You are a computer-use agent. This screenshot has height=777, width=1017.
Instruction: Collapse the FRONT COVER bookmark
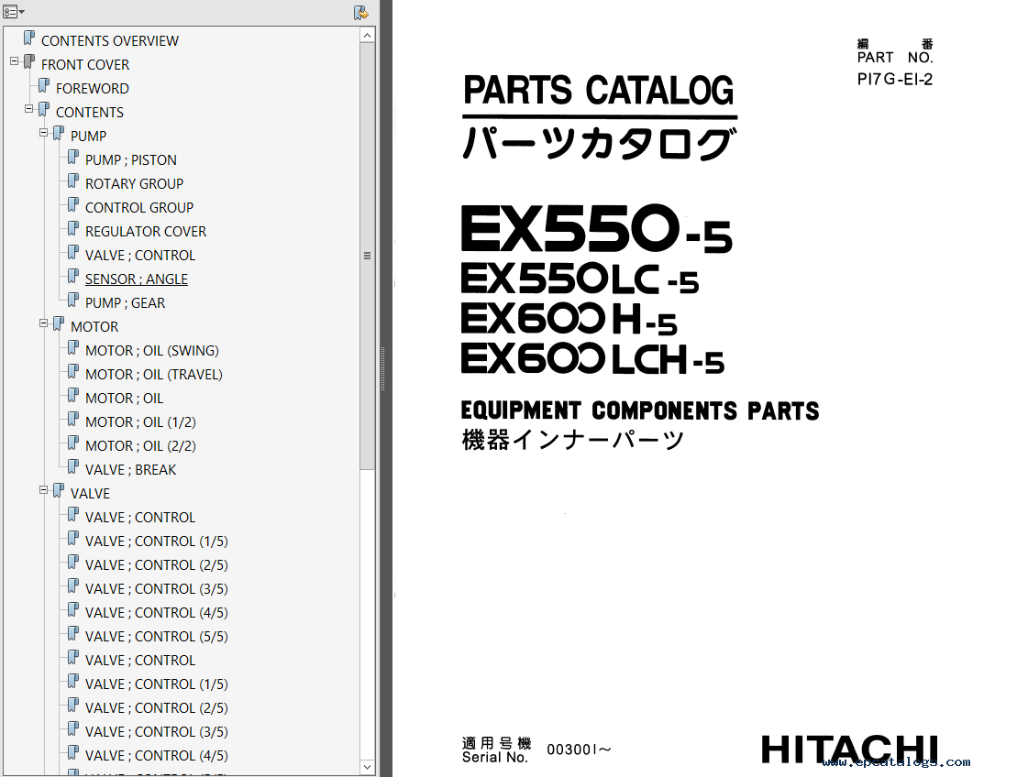point(15,61)
